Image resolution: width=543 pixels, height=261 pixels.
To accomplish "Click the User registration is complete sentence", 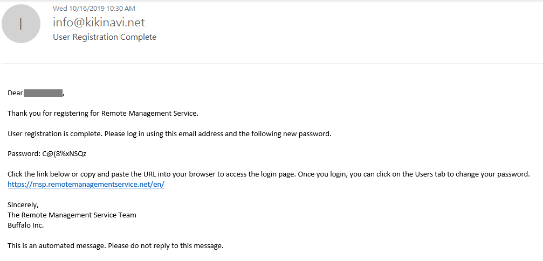I will [x=169, y=133].
